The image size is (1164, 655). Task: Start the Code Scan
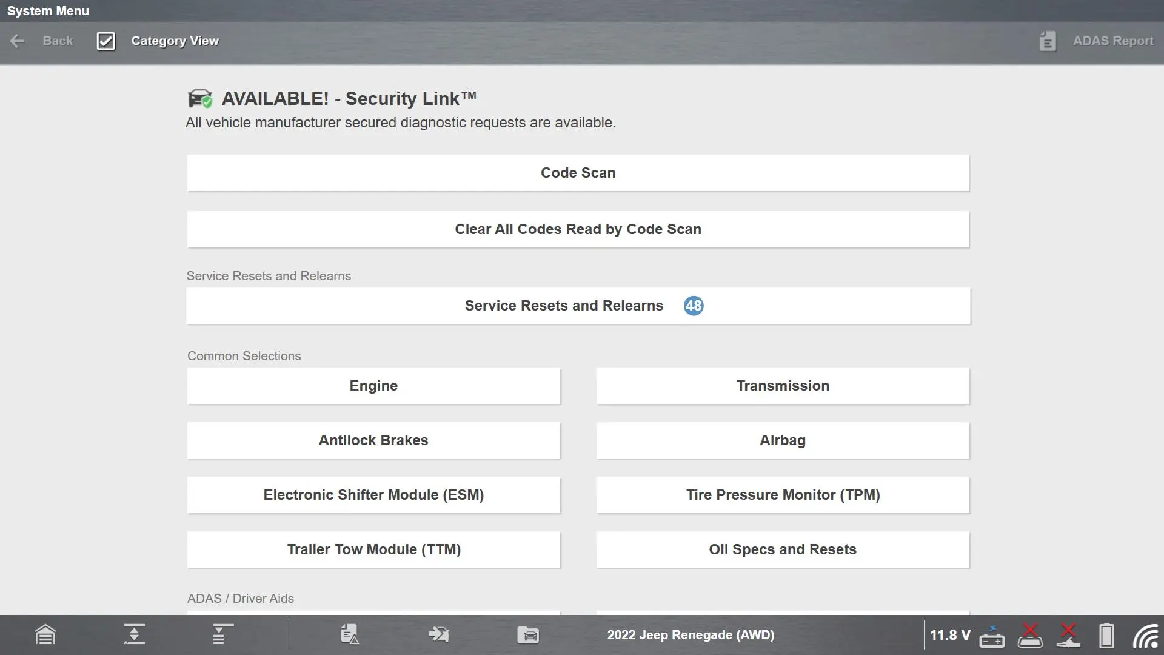(x=578, y=173)
